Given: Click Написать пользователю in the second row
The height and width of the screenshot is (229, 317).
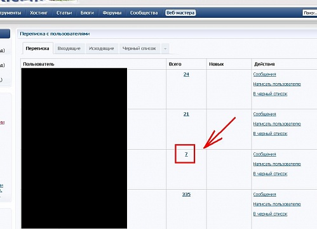Looking at the screenshot, I should 277,124.
